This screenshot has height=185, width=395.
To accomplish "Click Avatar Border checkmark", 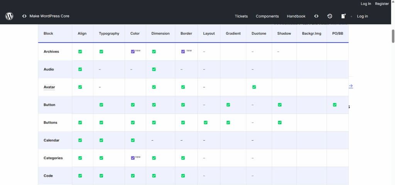I will (x=183, y=87).
